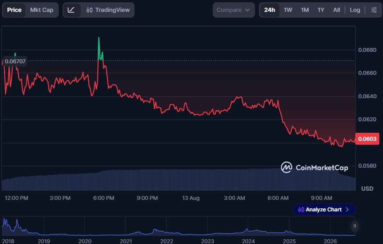
Task: Click the Price tab
Action: tap(14, 10)
